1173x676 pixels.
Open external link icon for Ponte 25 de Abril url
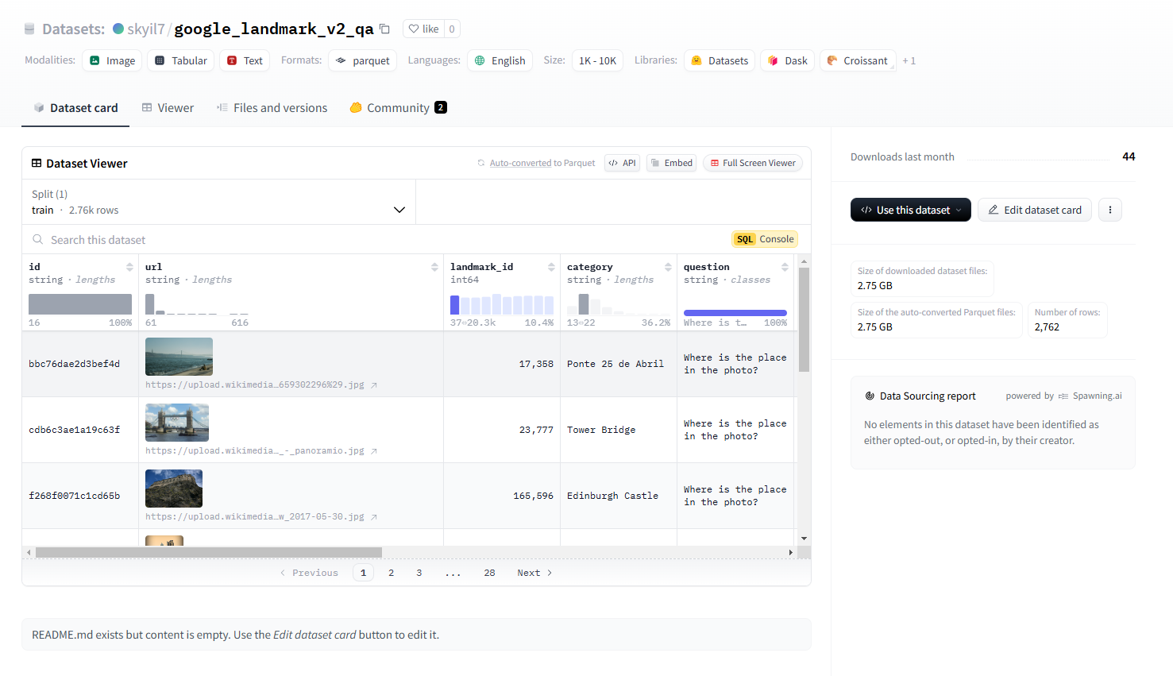(373, 385)
